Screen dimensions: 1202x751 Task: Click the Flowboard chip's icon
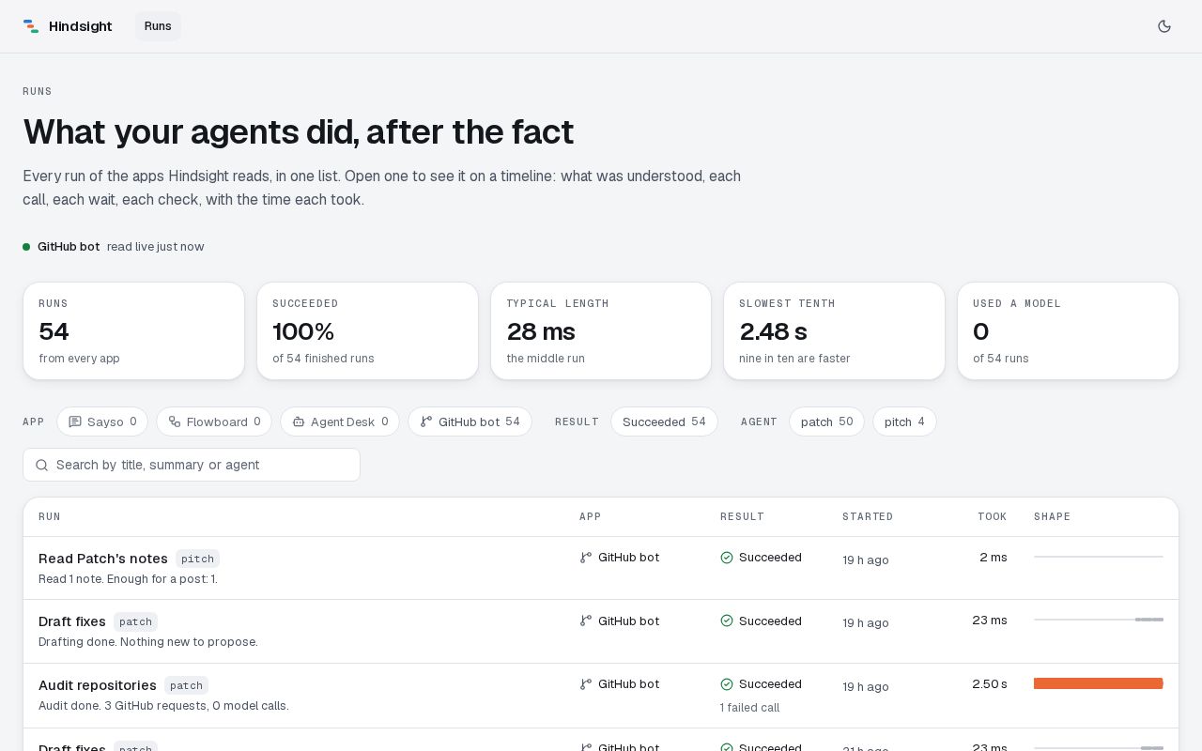coord(175,421)
